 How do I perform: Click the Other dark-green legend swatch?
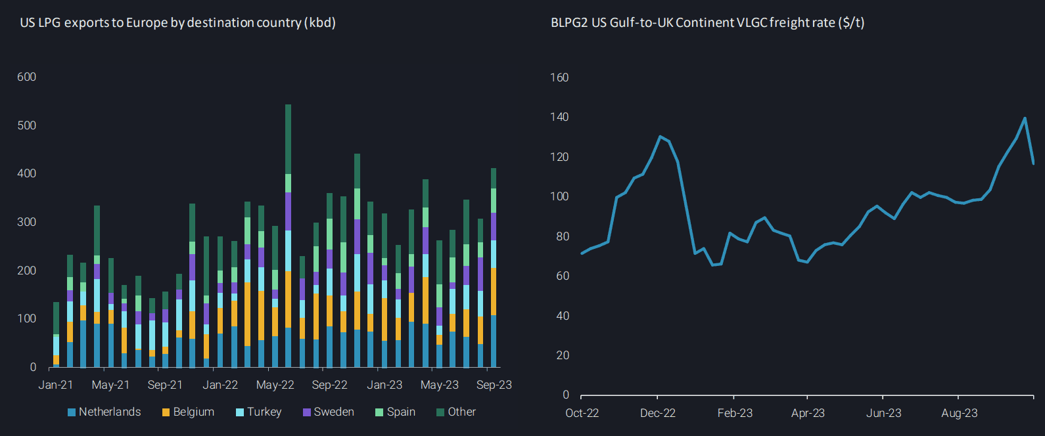(440, 412)
